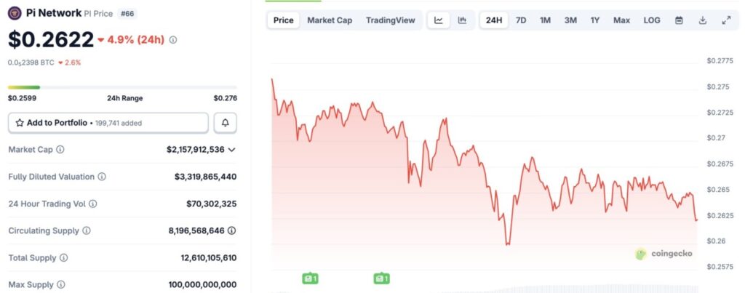This screenshot has width=745, height=293.
Task: Open the Pi Network coin logo
Action: 15,12
